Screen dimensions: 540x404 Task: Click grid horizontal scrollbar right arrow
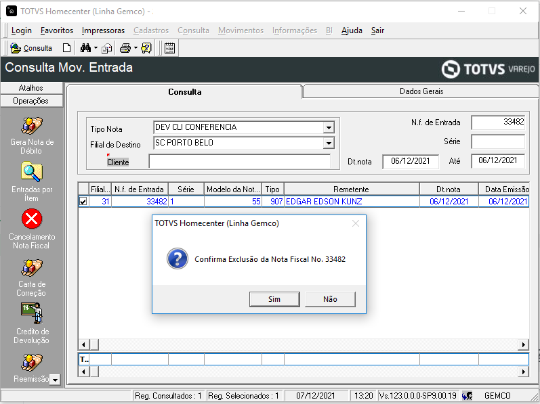[524, 344]
